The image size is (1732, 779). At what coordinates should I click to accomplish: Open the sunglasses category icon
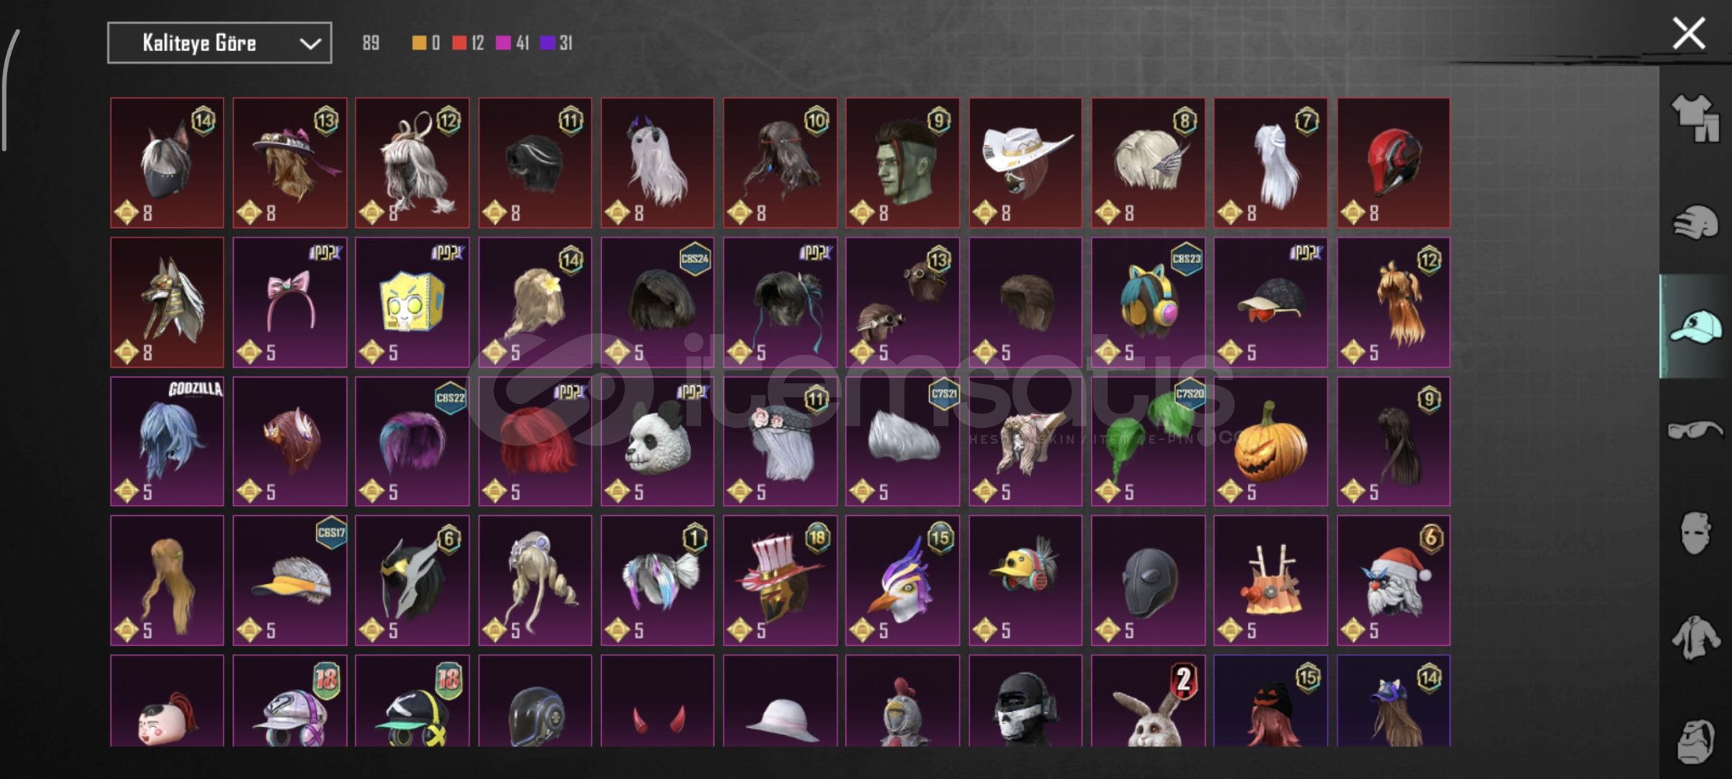[1695, 431]
